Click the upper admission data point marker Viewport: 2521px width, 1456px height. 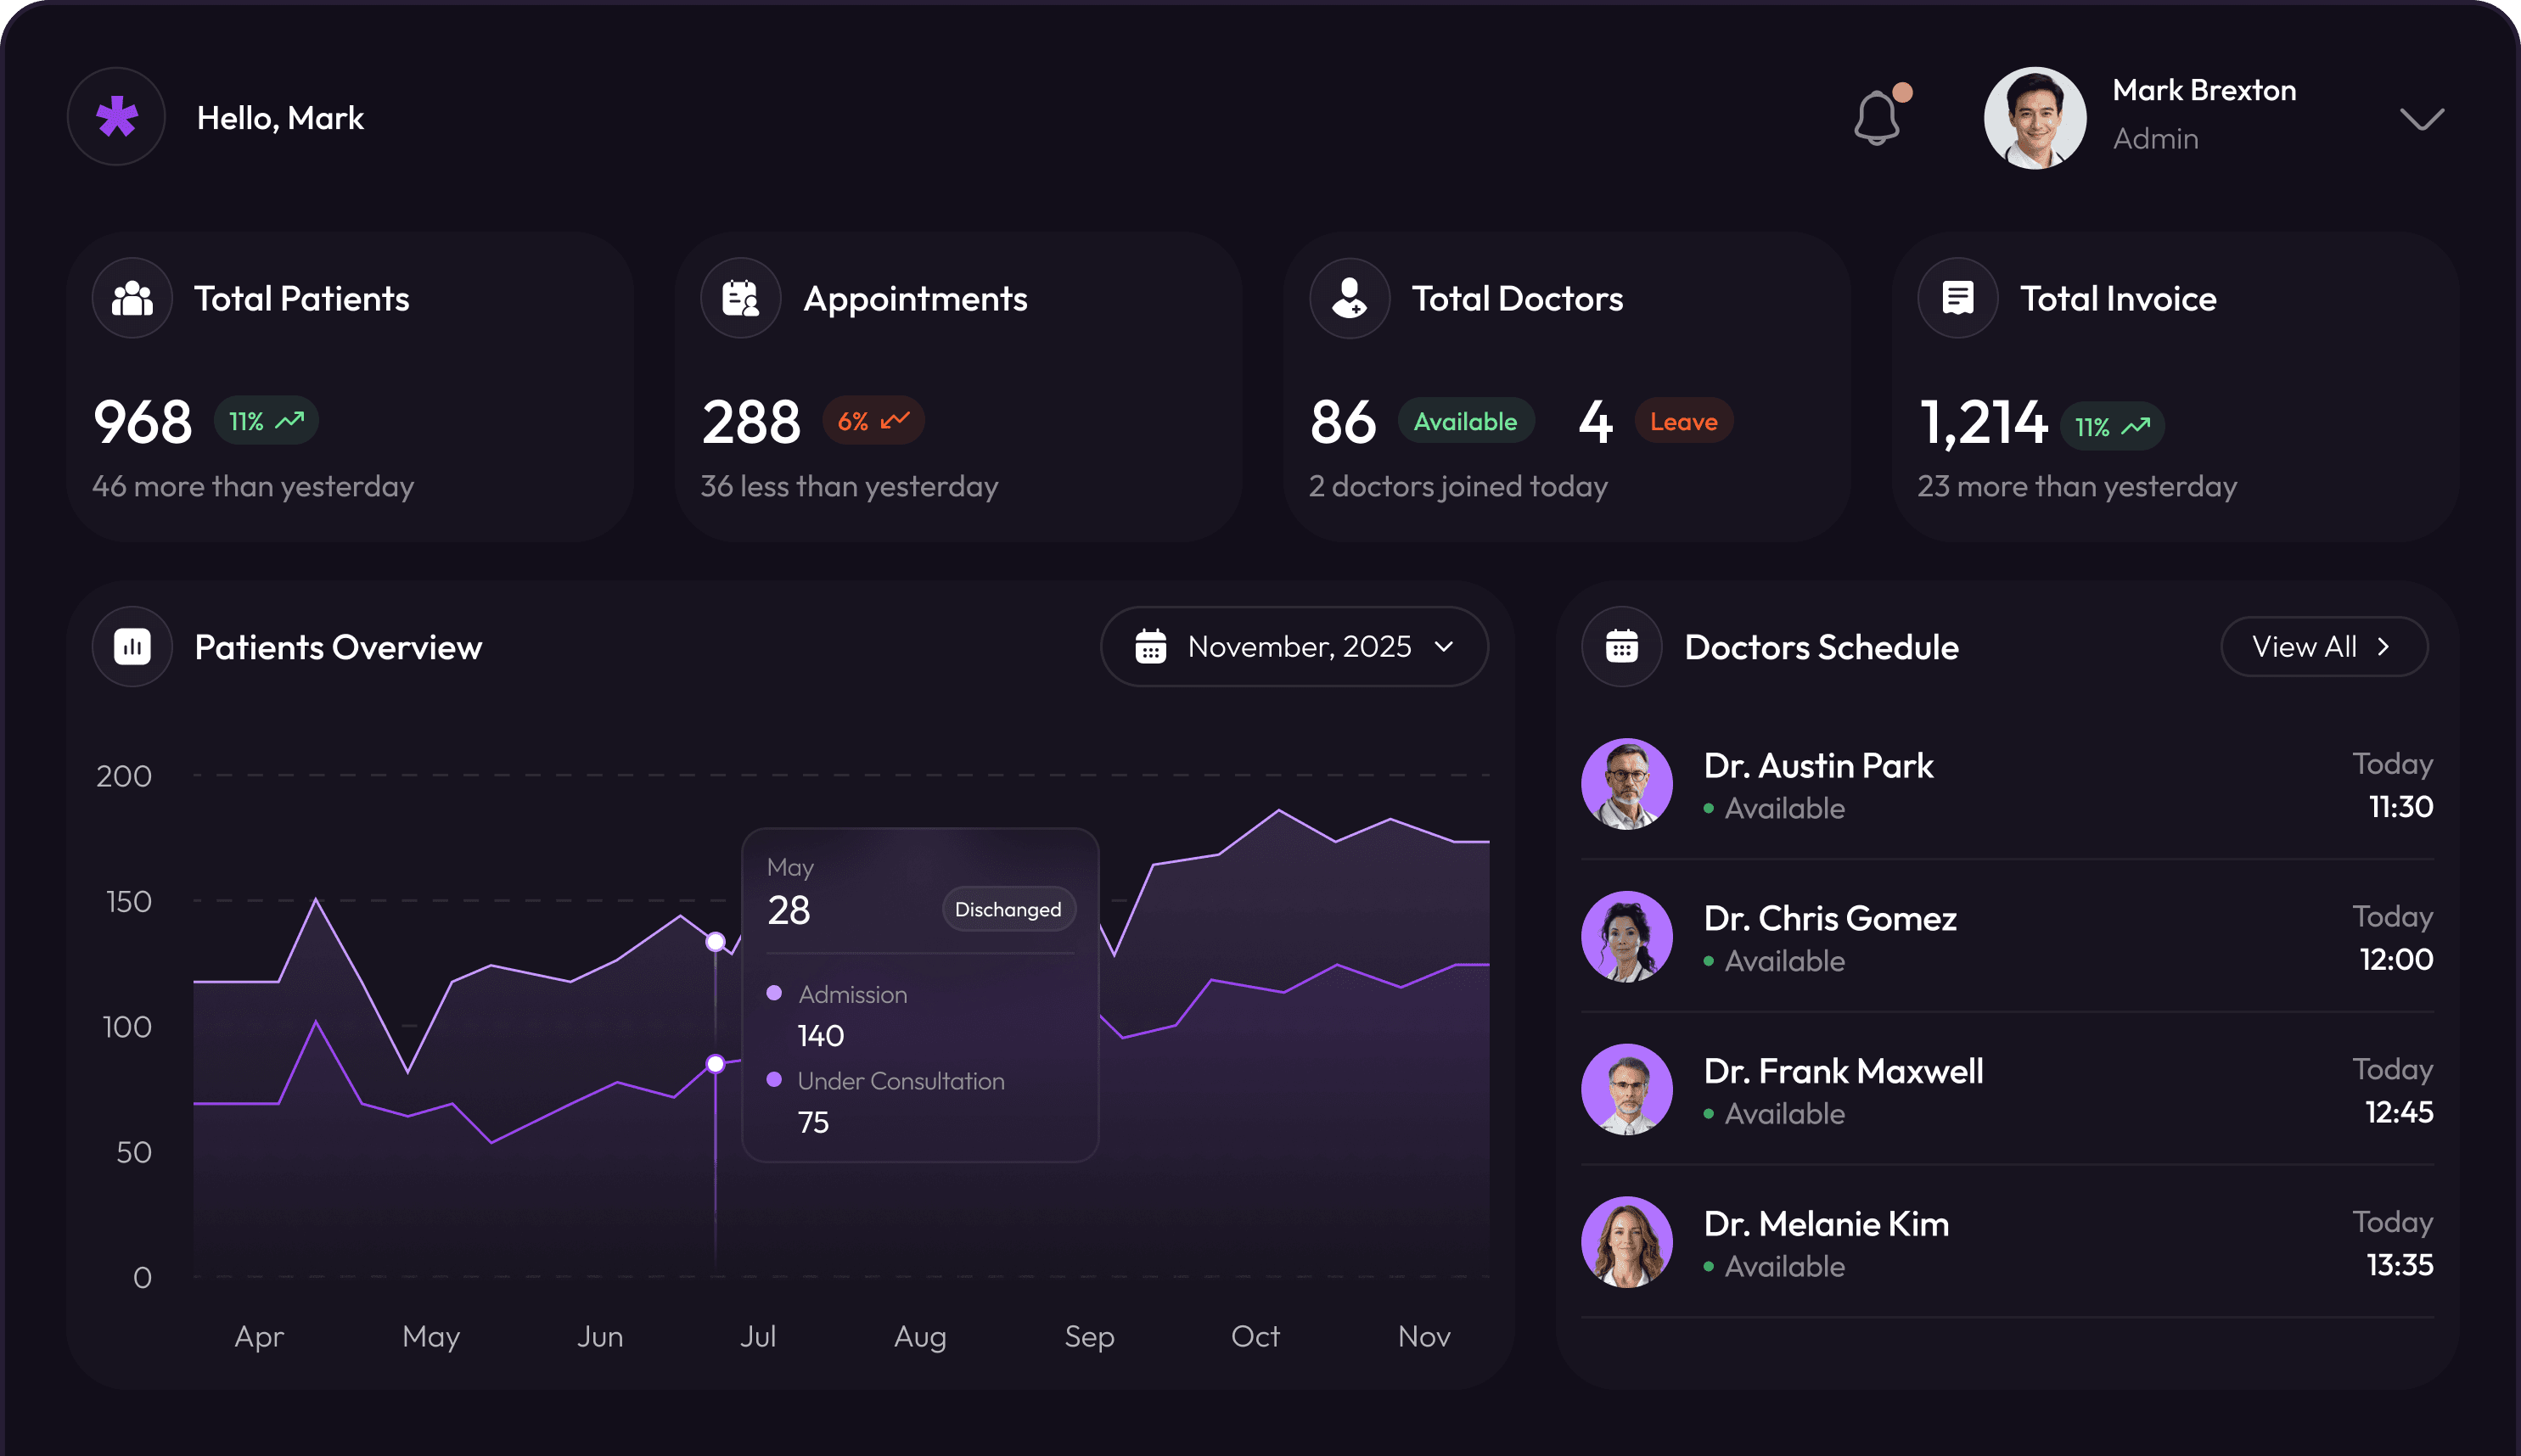(716, 941)
